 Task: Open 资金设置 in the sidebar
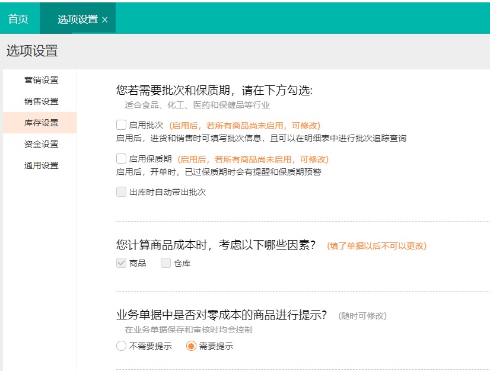(42, 144)
